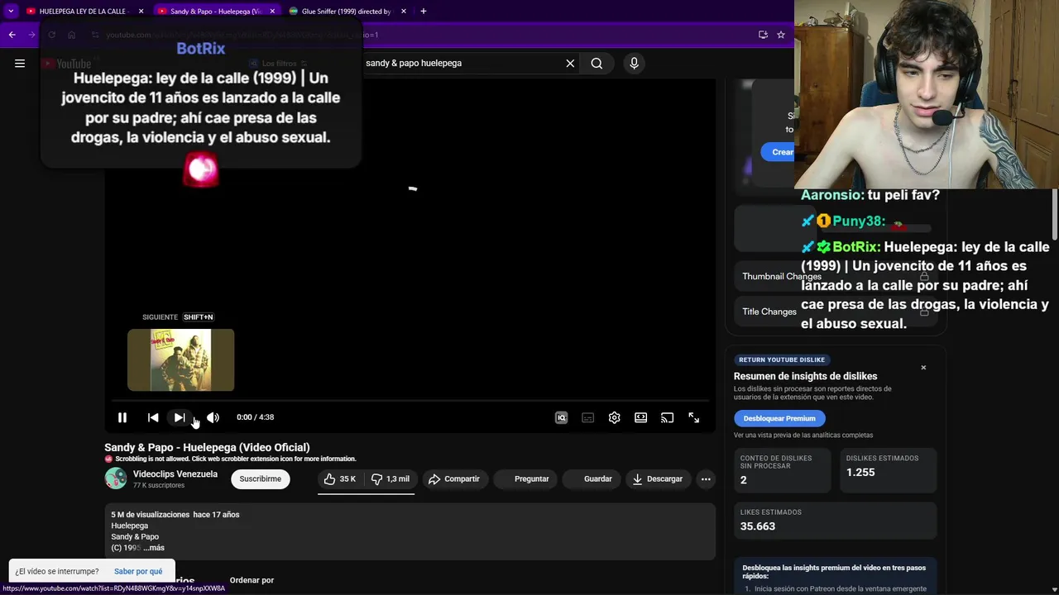Click the chat scrollbar on the right edge
Image resolution: width=1059 pixels, height=595 pixels.
tap(1055, 215)
